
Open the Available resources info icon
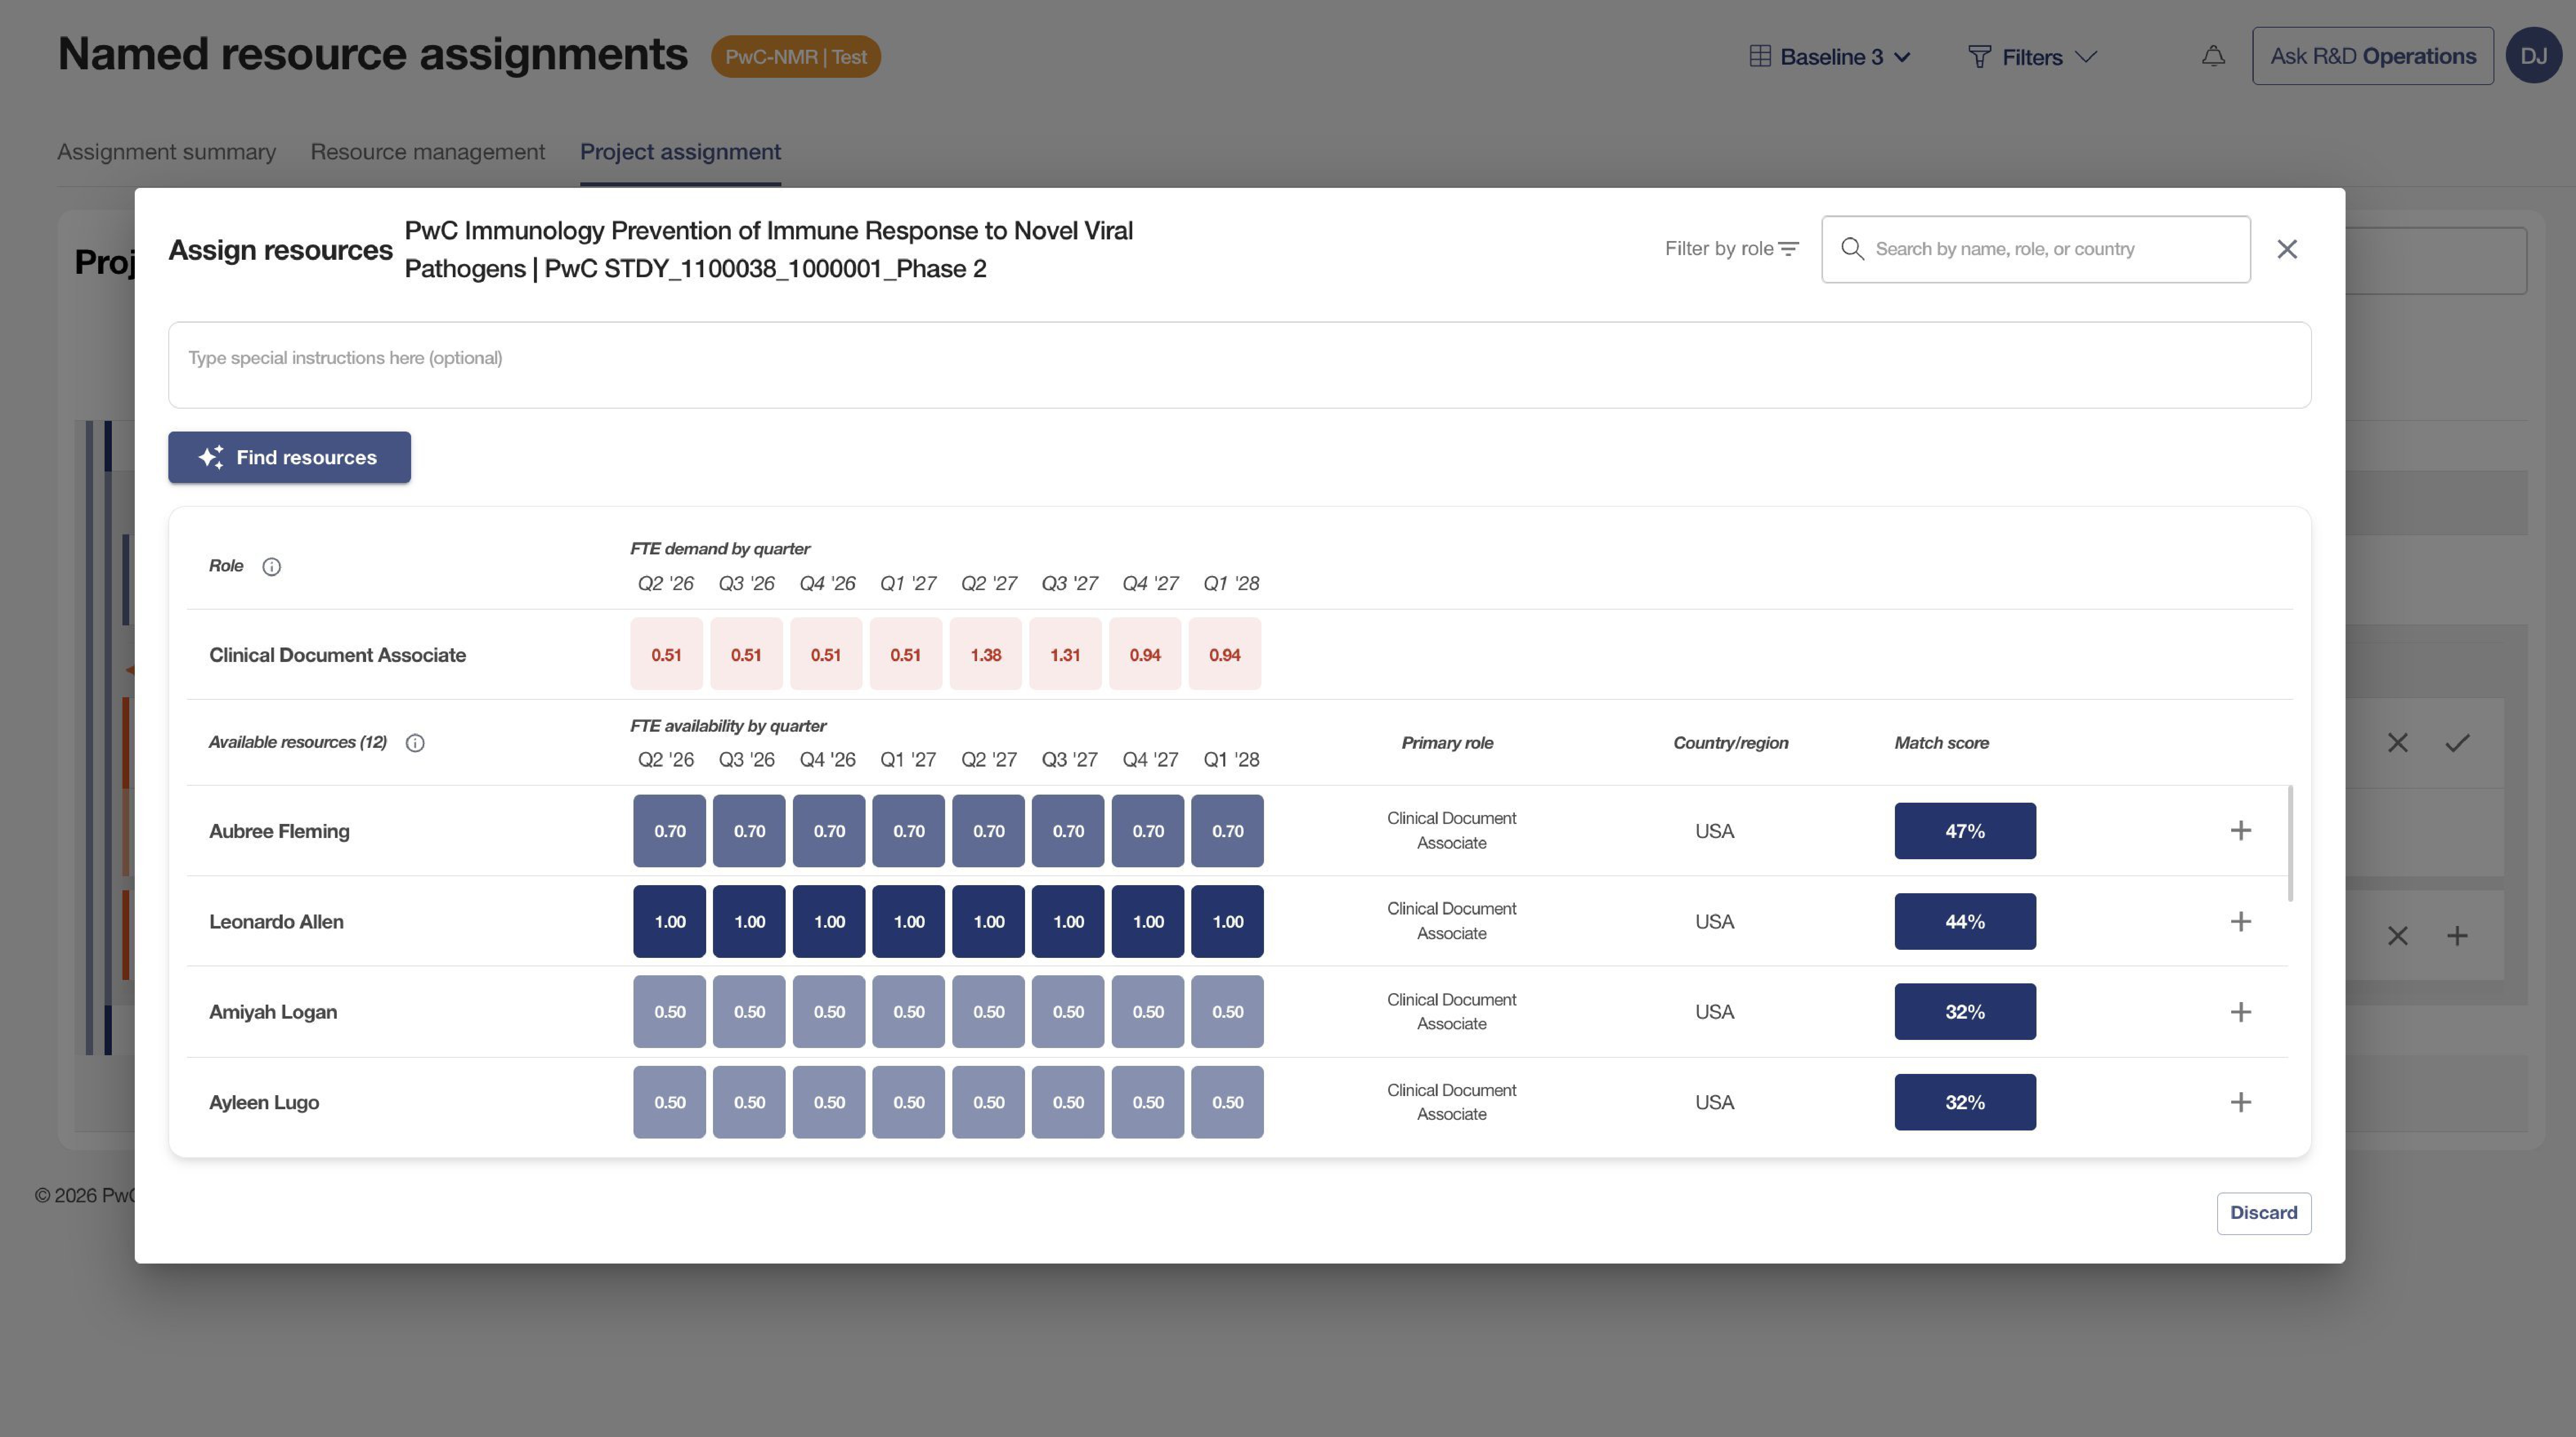(415, 743)
